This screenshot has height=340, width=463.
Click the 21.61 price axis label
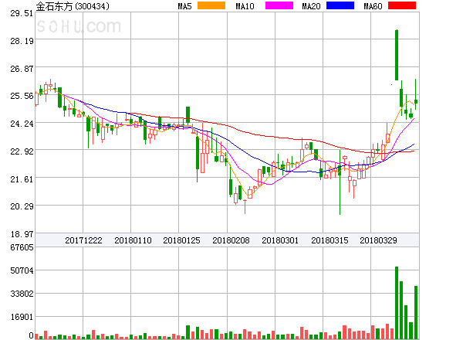coord(22,179)
